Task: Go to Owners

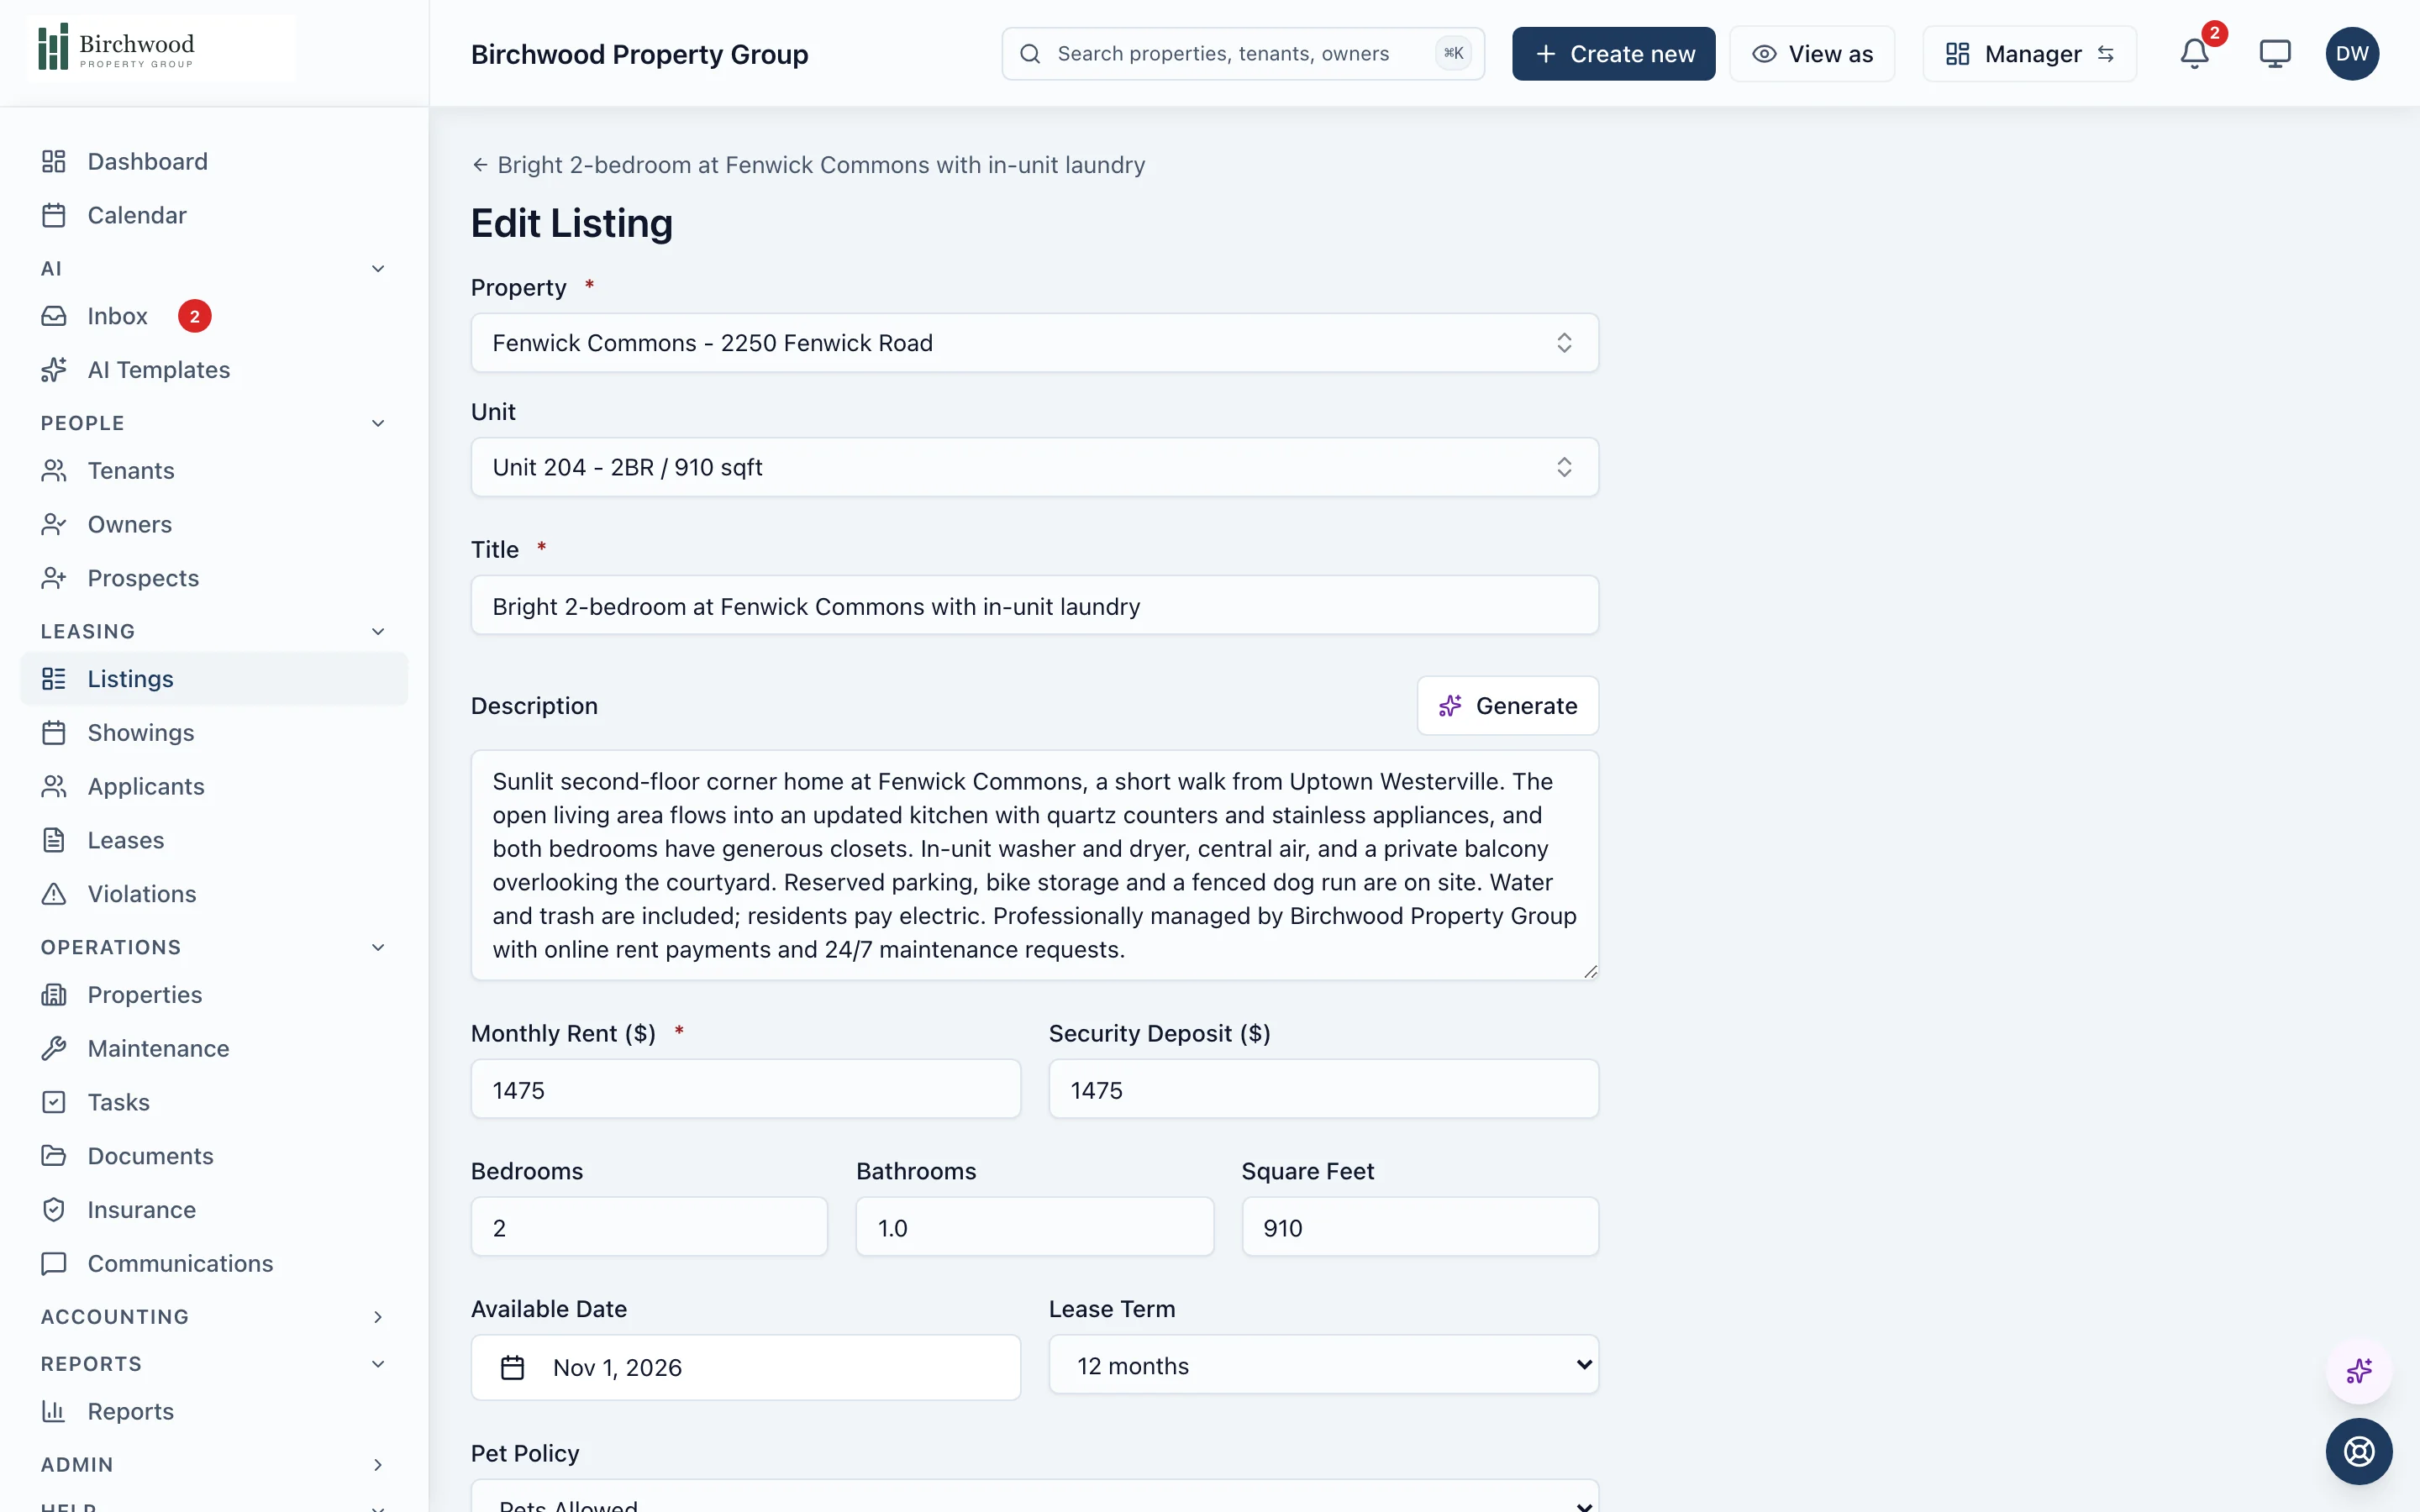Action: tap(214, 524)
